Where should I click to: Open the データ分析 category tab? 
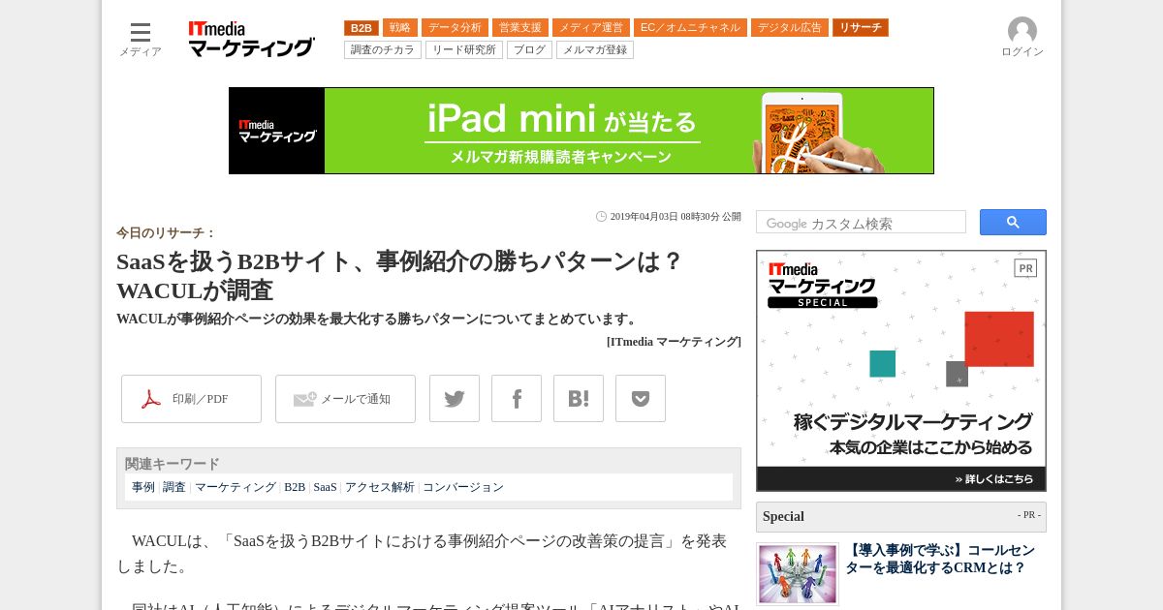point(455,28)
